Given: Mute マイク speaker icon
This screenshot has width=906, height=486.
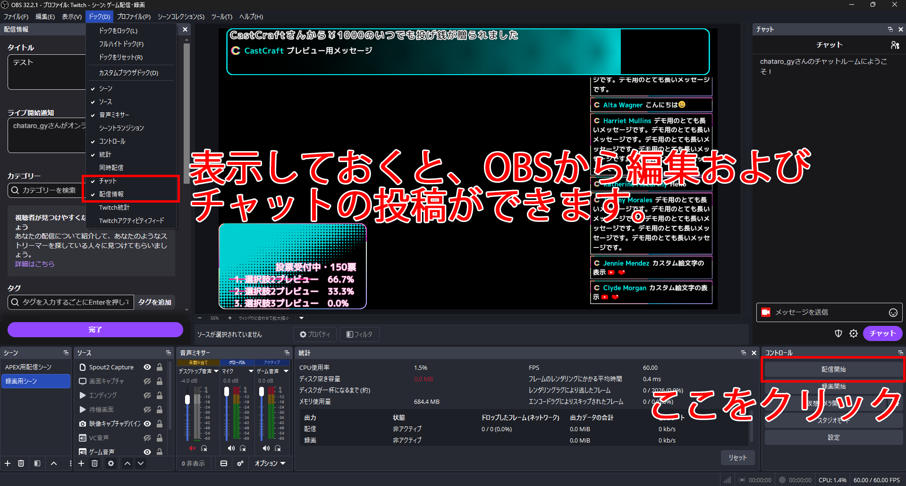Looking at the screenshot, I should click(231, 448).
